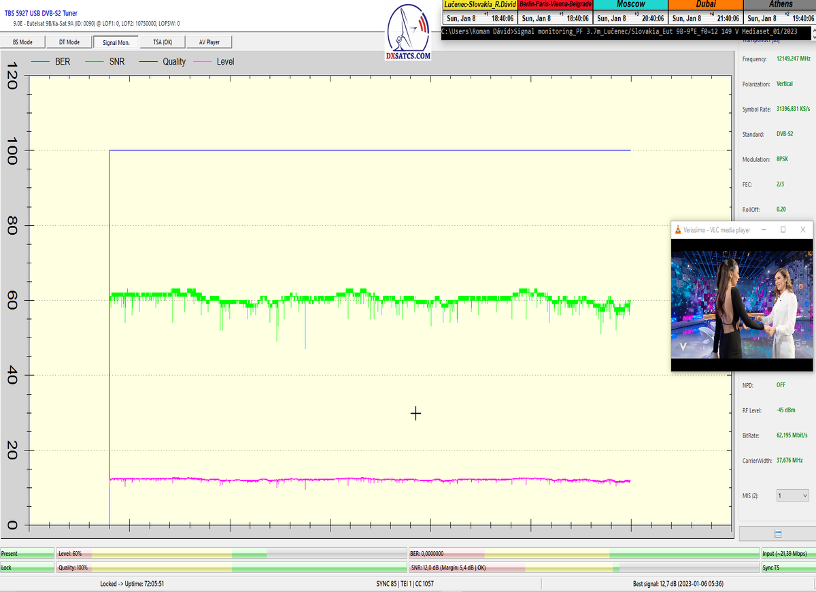
Task: Minimize the VLC media player window
Action: click(x=763, y=230)
